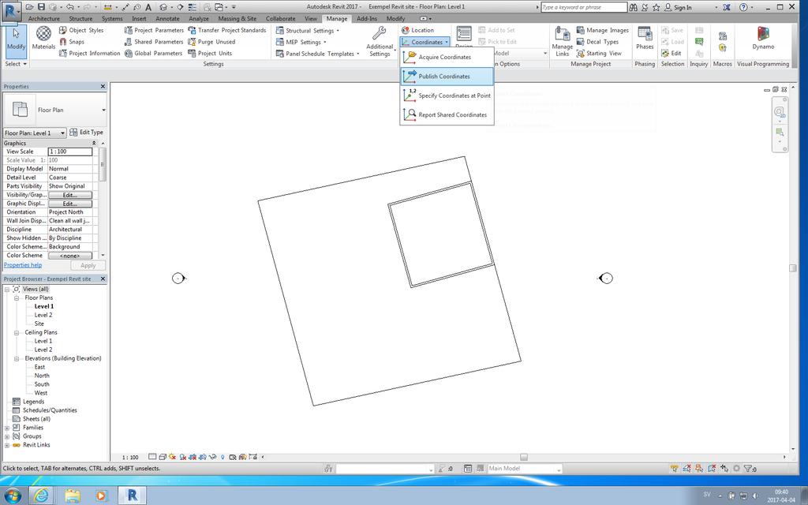
Task: Click the Color Scheme <none> button
Action: point(70,256)
